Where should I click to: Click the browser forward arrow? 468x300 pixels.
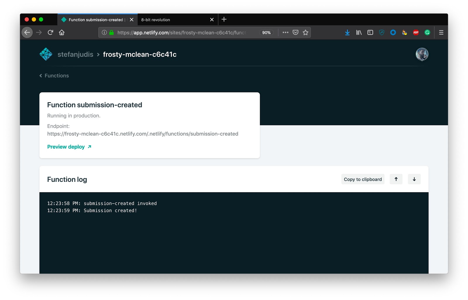39,32
